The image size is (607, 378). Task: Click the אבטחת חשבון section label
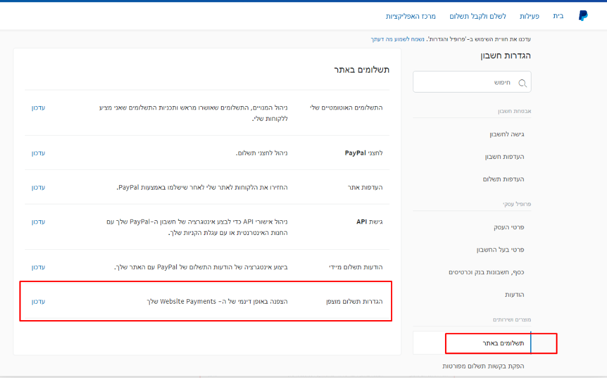pos(514,111)
